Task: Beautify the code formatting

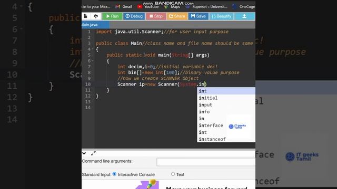Action: click(221, 16)
